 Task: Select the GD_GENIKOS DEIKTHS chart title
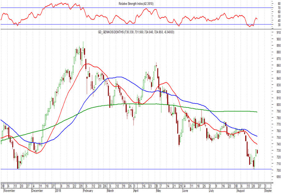click(136, 32)
